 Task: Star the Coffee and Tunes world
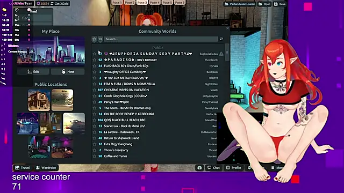click(x=95, y=156)
